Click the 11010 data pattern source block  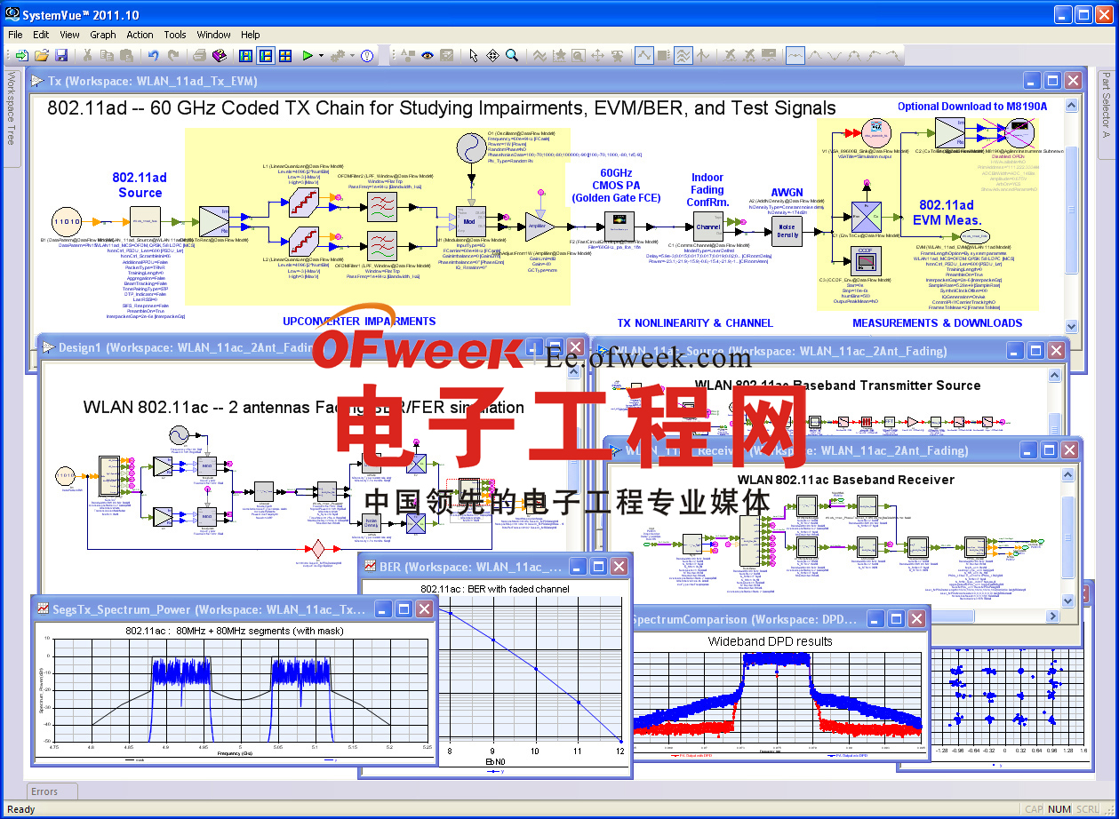click(67, 221)
